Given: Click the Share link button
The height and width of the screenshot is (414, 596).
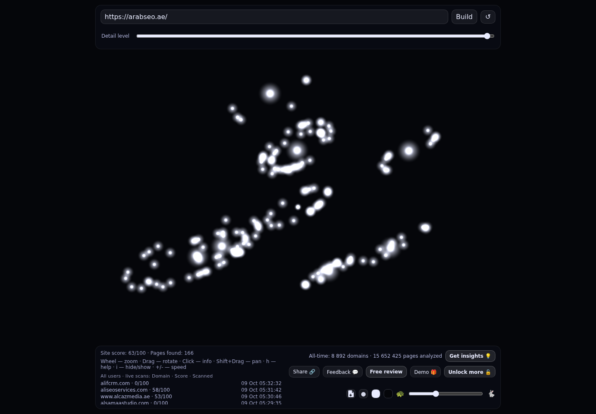Looking at the screenshot, I should pyautogui.click(x=304, y=372).
